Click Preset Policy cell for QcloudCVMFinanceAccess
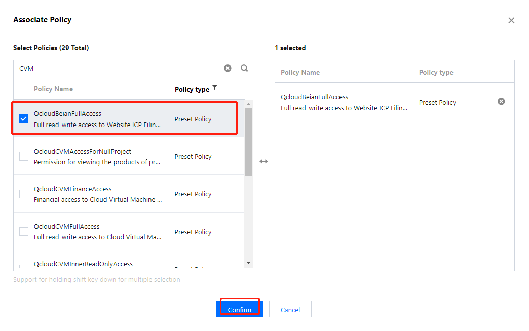 tap(193, 194)
